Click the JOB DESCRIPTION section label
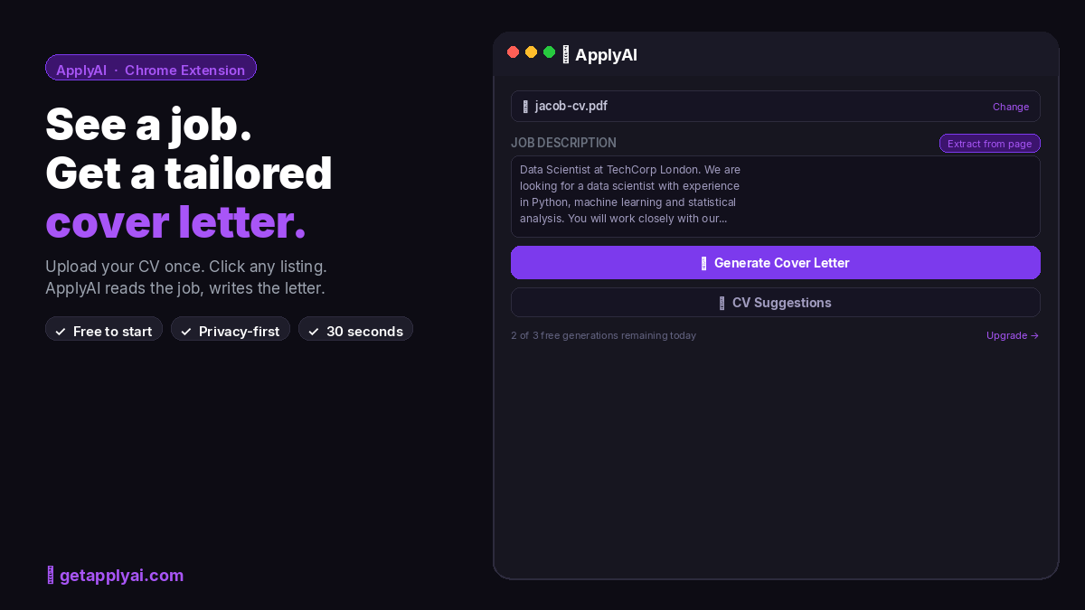This screenshot has width=1085, height=610. tap(563, 143)
